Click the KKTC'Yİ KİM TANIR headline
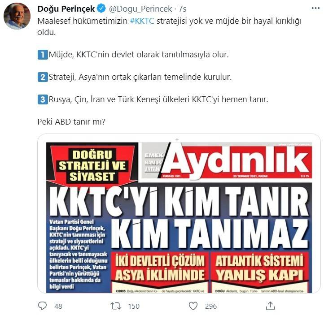 [x=179, y=201]
